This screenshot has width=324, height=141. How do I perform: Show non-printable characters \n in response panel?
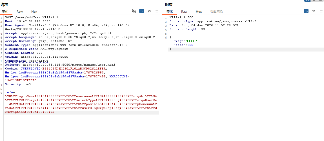click(x=314, y=11)
